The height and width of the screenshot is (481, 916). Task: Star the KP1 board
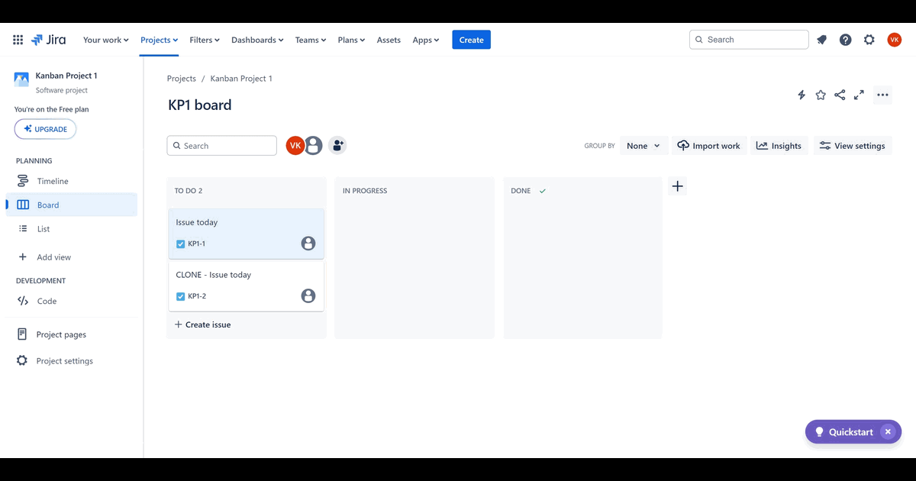(x=821, y=95)
